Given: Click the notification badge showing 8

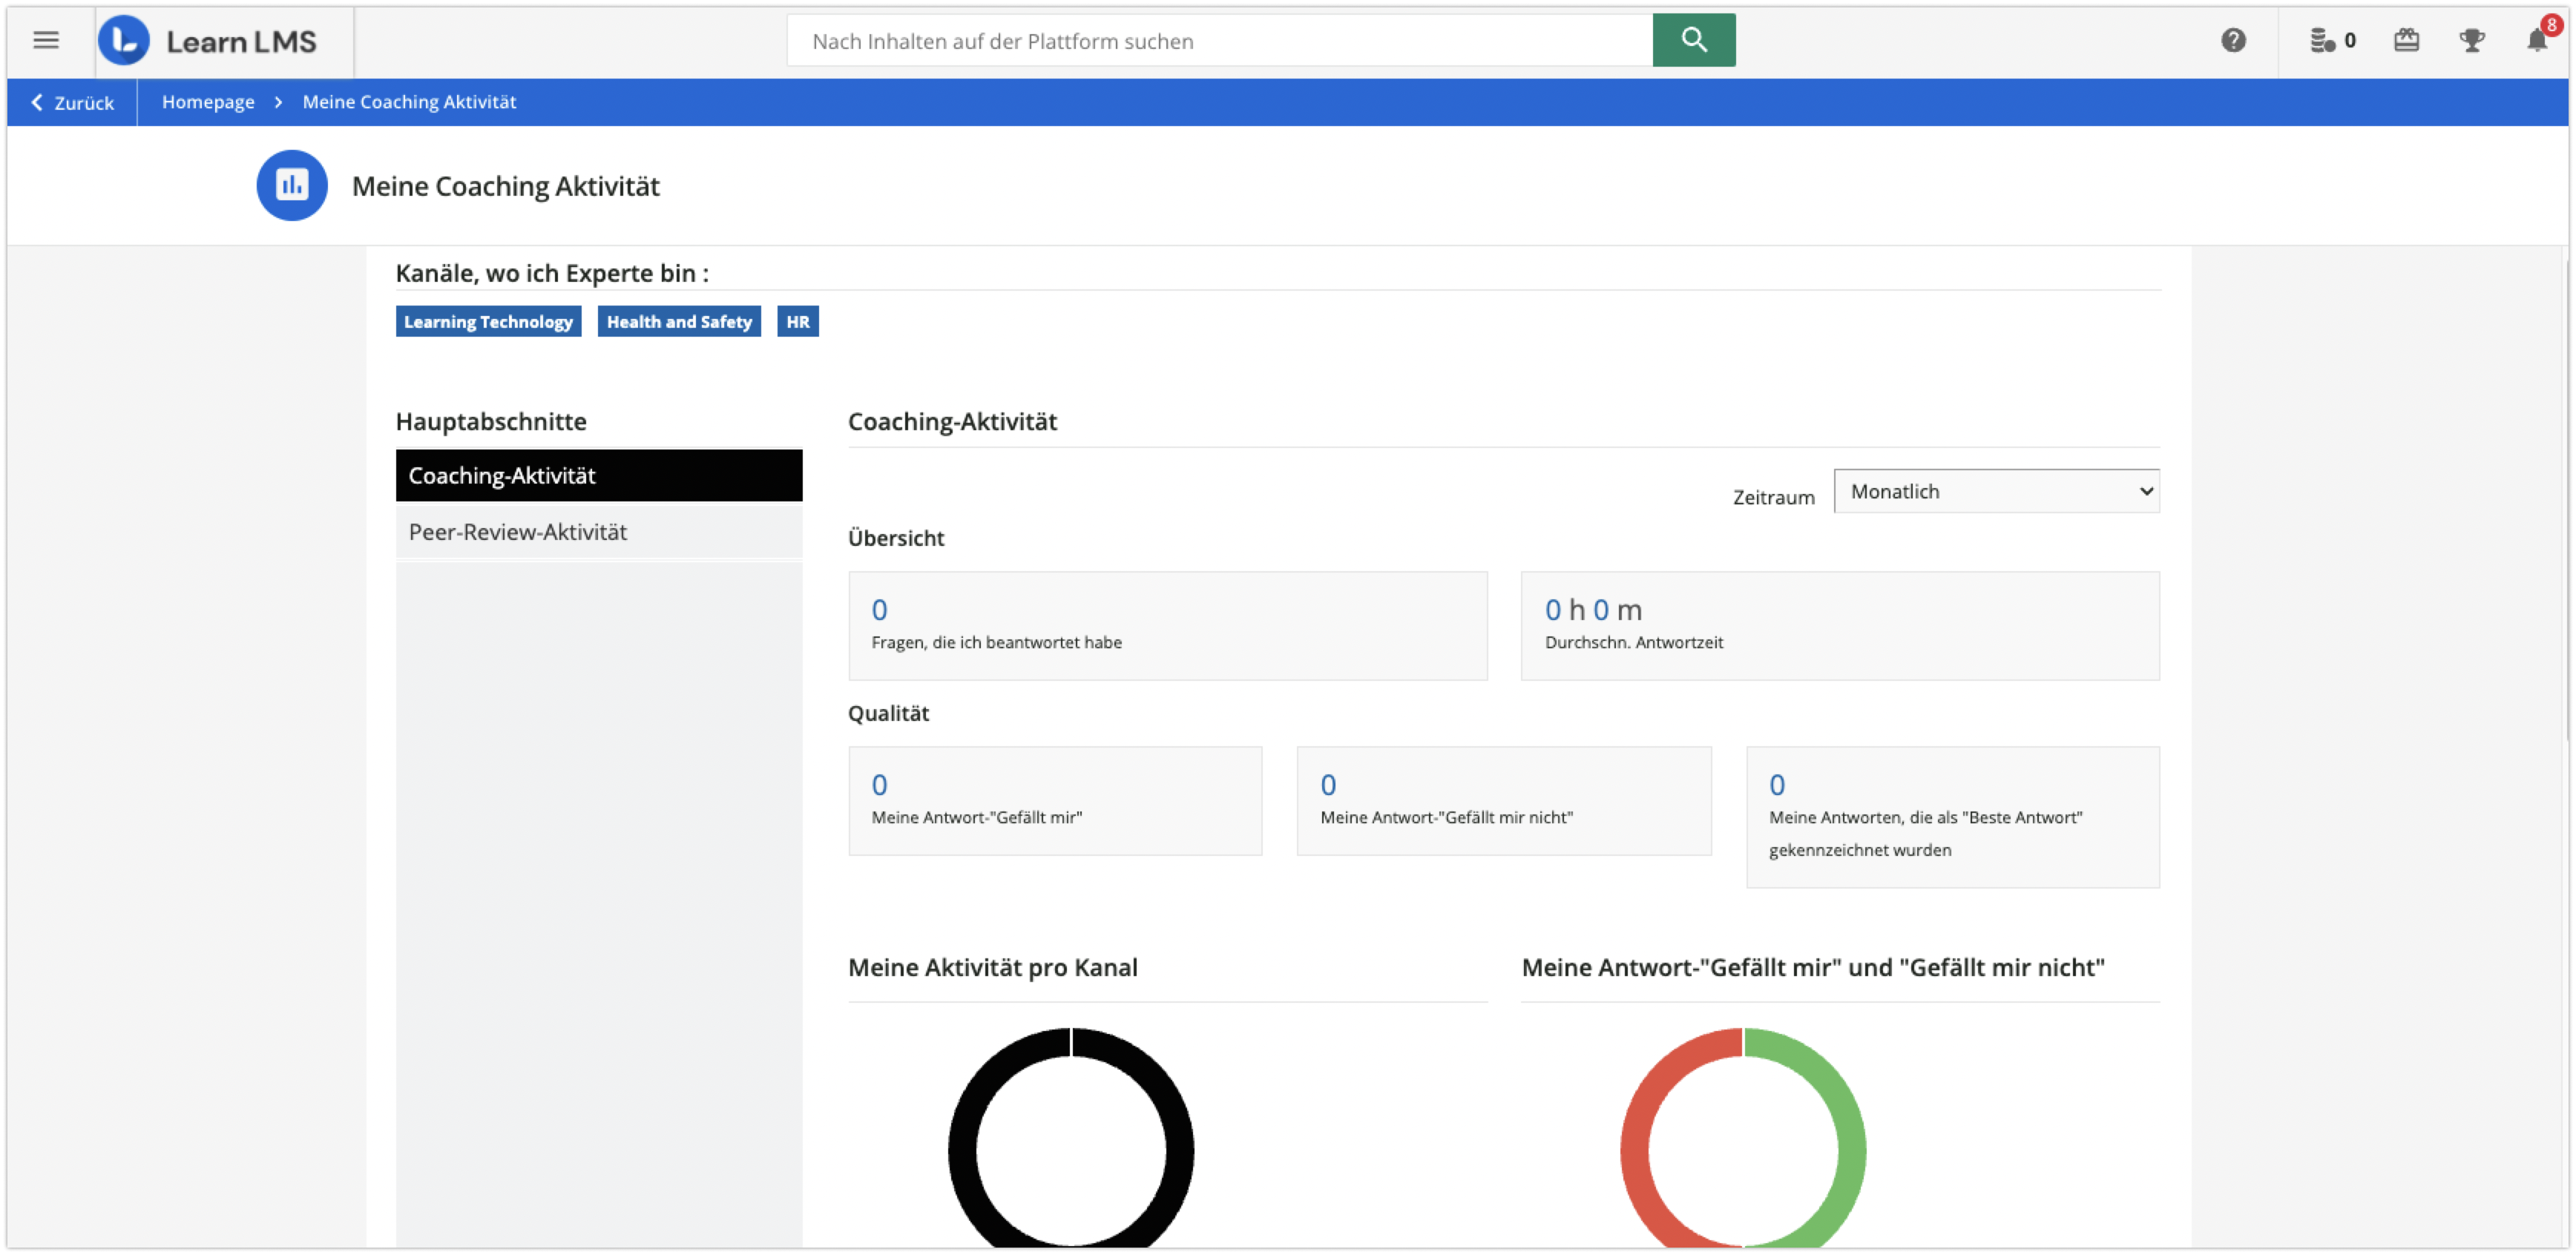Looking at the screenshot, I should 2552,24.
